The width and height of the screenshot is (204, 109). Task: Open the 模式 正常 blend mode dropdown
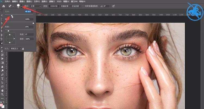(x=35, y=6)
